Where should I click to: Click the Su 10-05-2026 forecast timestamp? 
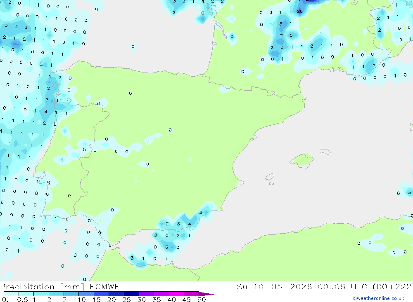click(x=325, y=287)
